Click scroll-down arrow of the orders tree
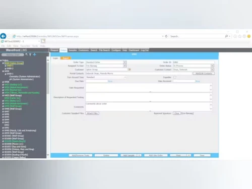 click(x=48, y=155)
